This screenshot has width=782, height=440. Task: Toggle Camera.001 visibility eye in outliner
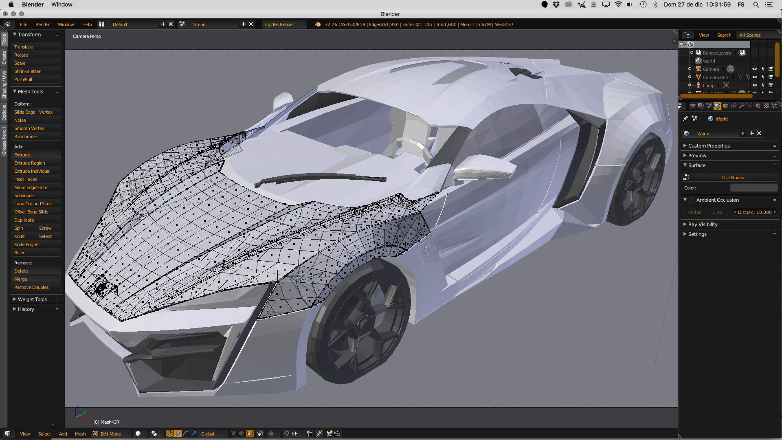[x=754, y=77]
